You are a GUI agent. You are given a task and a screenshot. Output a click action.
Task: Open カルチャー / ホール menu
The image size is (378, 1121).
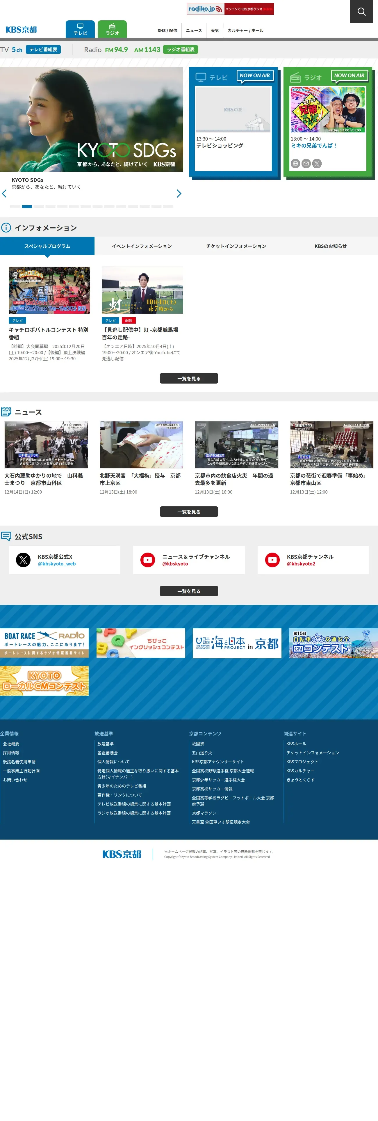(245, 31)
